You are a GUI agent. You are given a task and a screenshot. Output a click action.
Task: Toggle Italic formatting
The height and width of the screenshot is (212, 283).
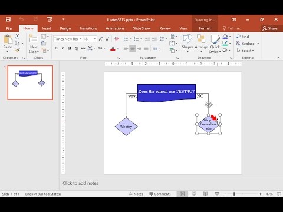click(x=63, y=48)
